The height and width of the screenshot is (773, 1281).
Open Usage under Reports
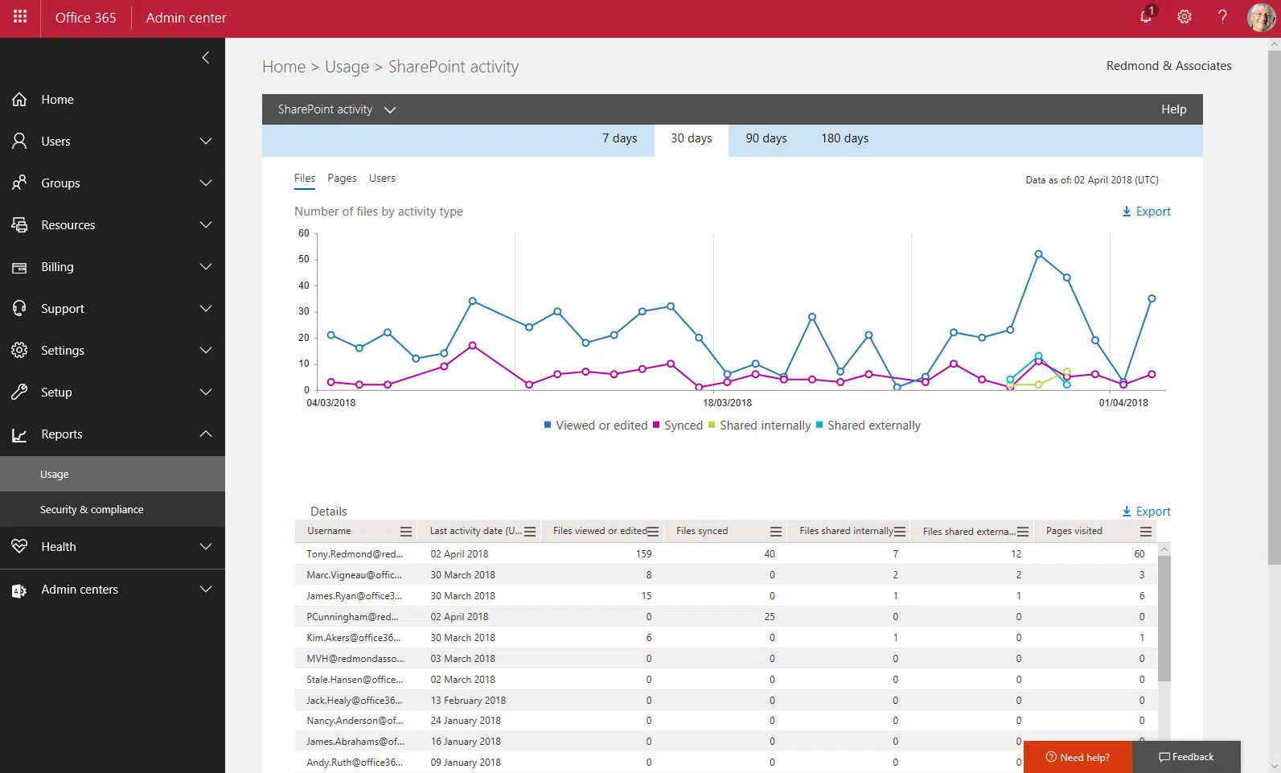113,474
